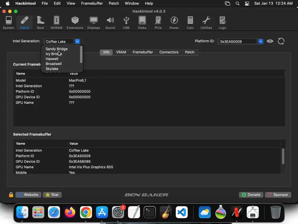The width and height of the screenshot is (298, 224).
Task: Open Spotlight search in menu bar
Action: (x=237, y=3)
